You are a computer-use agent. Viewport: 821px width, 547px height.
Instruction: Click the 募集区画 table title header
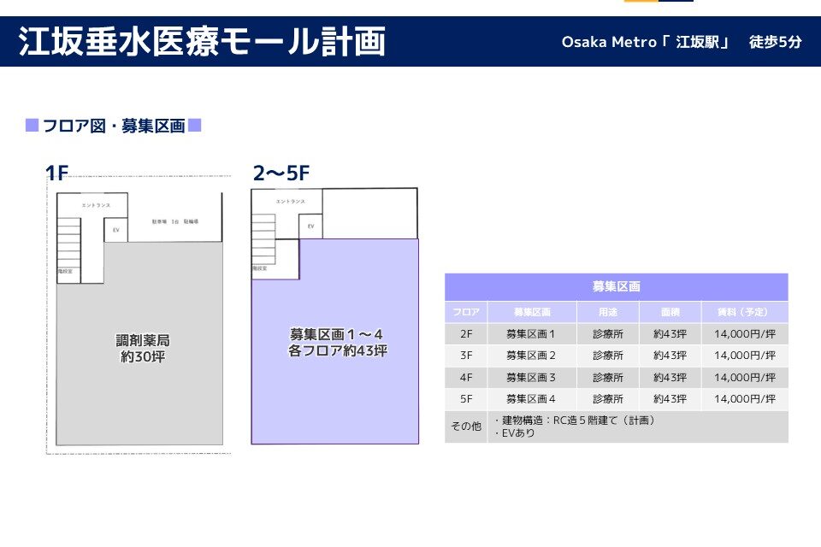click(616, 287)
